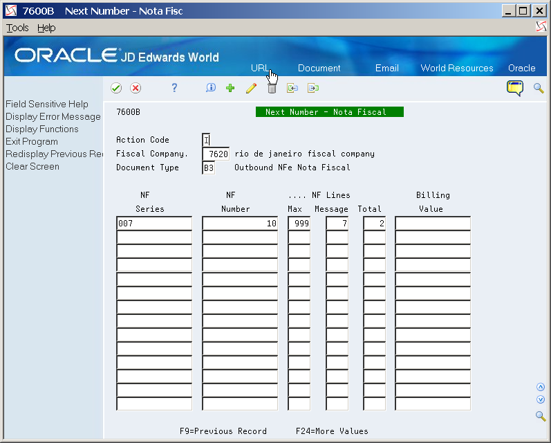Click the green plus Add icon
The height and width of the screenshot is (443, 551).
tap(230, 88)
